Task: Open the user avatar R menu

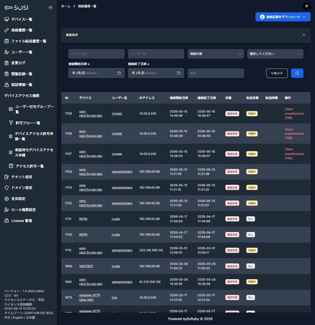Action: point(307,6)
